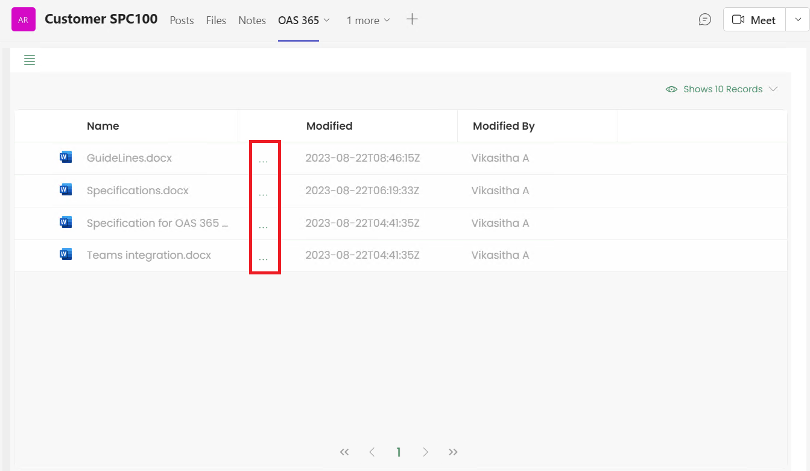Expand the 1 more tabs dropdown
The image size is (810, 471).
[368, 21]
